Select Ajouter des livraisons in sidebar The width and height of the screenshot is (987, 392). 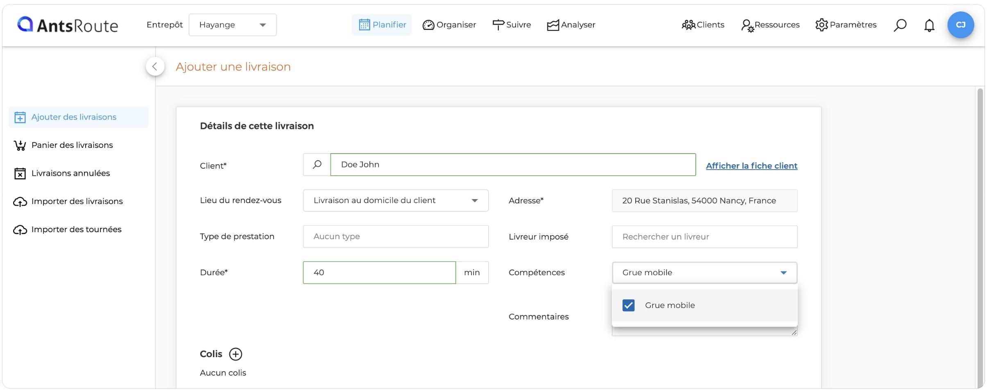tap(79, 117)
